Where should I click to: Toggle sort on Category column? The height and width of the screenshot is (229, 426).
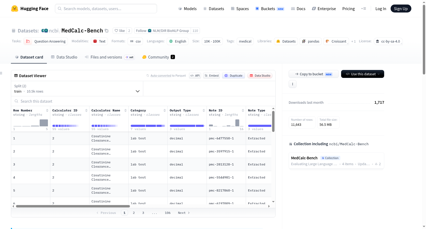point(165,110)
